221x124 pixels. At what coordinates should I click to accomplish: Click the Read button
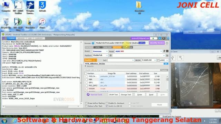point(151,95)
